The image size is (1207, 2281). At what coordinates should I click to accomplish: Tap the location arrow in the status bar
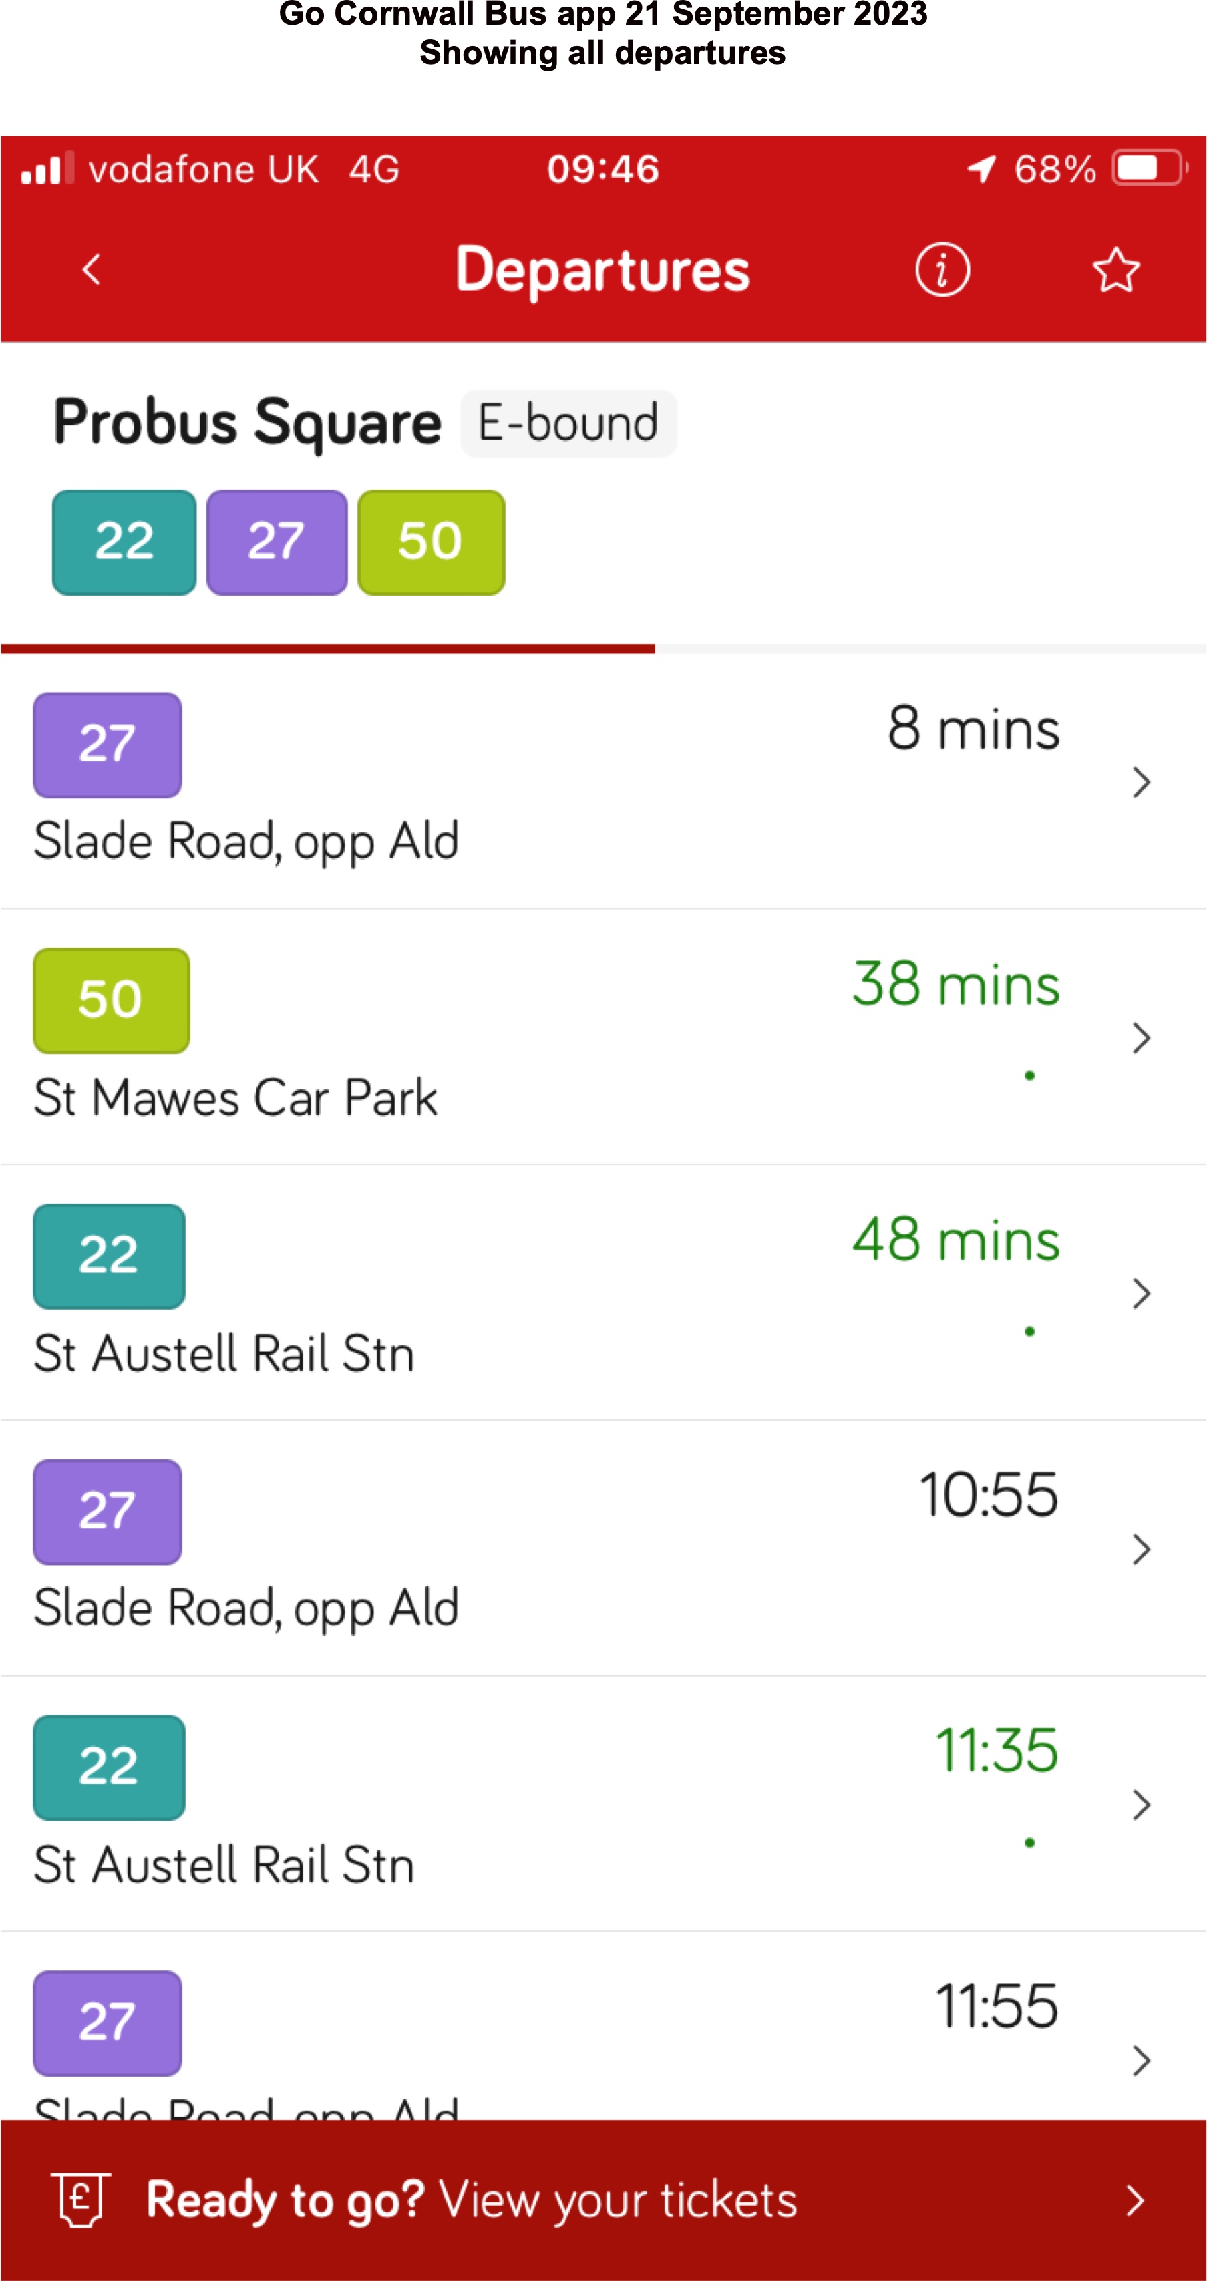click(x=981, y=168)
